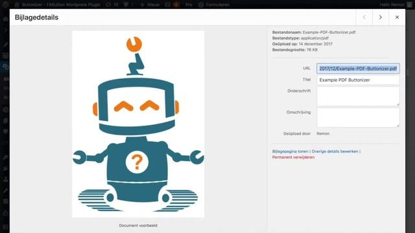Select the Bestandsnaam Example-PDF-Buttonizer.pdf text
The image size is (415, 233).
[x=314, y=32]
